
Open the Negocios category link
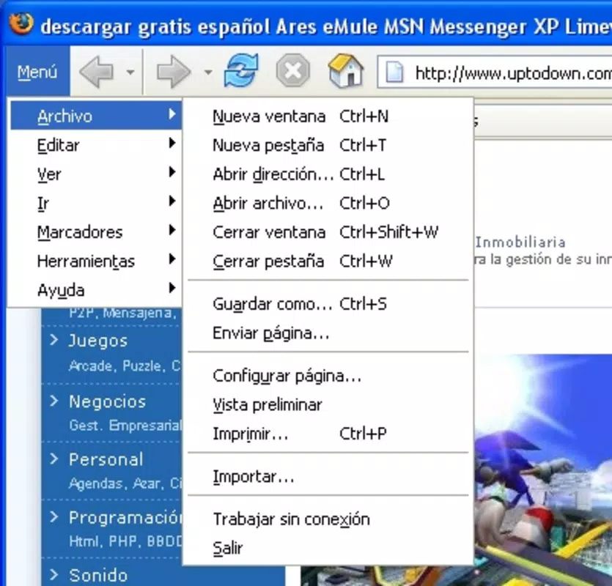pyautogui.click(x=107, y=401)
